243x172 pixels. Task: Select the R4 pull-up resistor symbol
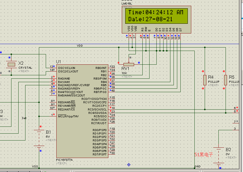[x=205, y=80]
